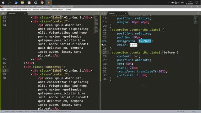Click the ENG language indicator
201x113 pixels.
(x=183, y=3)
